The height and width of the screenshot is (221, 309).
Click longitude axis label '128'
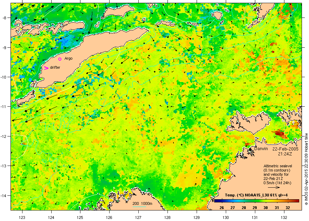tap(167, 217)
